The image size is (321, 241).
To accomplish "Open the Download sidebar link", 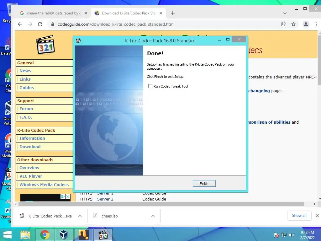I will [x=30, y=147].
